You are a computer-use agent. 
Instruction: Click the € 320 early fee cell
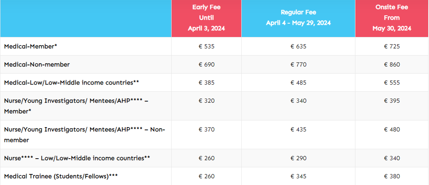point(207,101)
